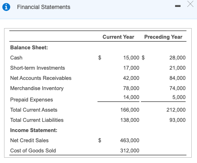Select the value 166,000

click(x=130, y=110)
